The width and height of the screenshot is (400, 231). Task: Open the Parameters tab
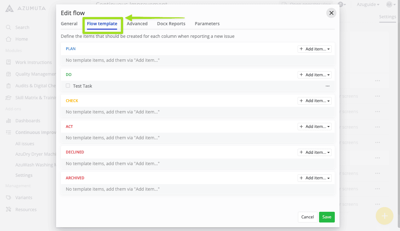coord(207,24)
